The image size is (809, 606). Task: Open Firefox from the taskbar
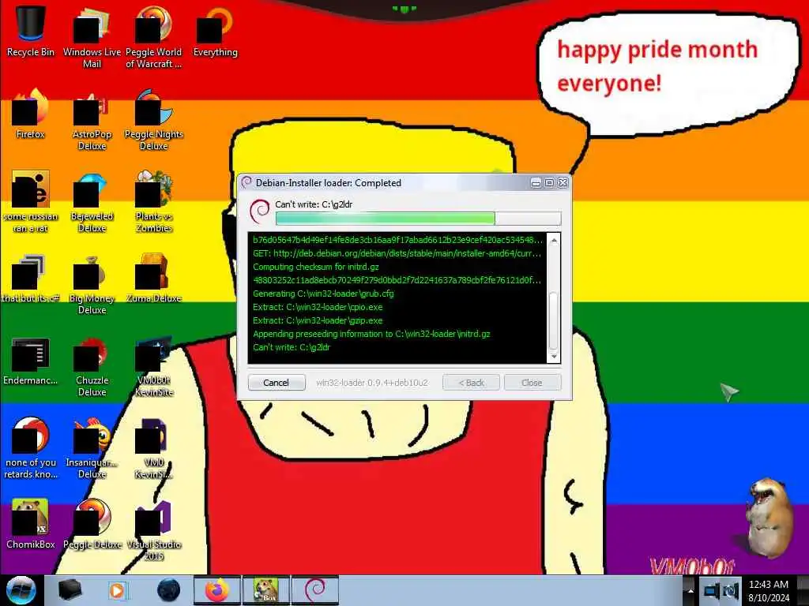216,590
